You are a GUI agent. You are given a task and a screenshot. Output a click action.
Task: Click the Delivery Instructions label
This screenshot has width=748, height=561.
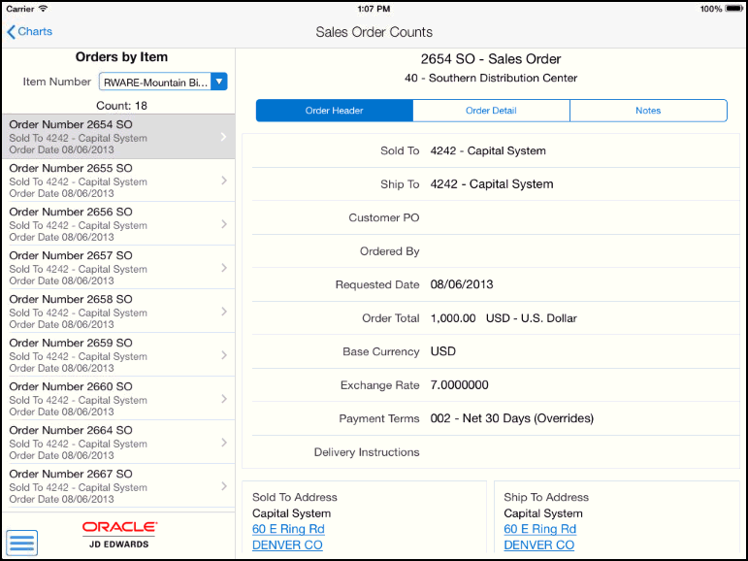coord(367,452)
